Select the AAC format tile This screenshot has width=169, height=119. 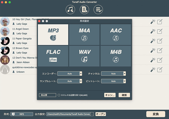pos(116,34)
